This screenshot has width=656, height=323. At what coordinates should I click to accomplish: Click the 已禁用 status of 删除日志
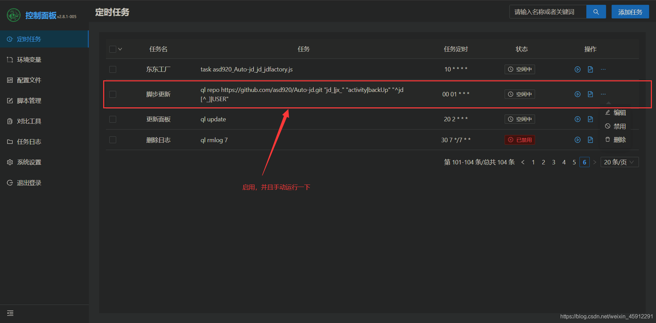point(520,140)
